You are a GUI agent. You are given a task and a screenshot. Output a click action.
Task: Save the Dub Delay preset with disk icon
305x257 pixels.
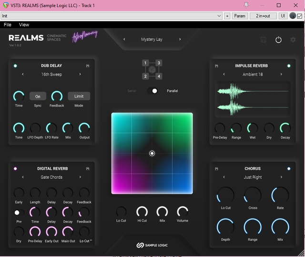tap(88, 66)
